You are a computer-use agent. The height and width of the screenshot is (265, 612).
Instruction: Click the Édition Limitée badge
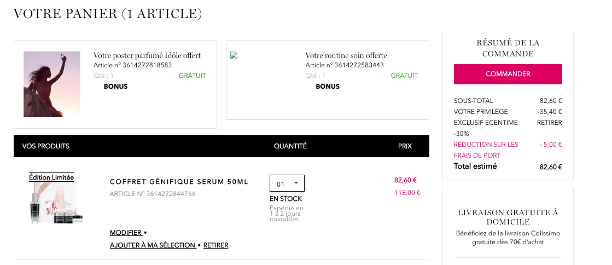51,177
